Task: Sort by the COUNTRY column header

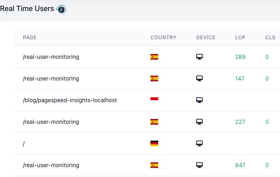Action: [x=163, y=38]
